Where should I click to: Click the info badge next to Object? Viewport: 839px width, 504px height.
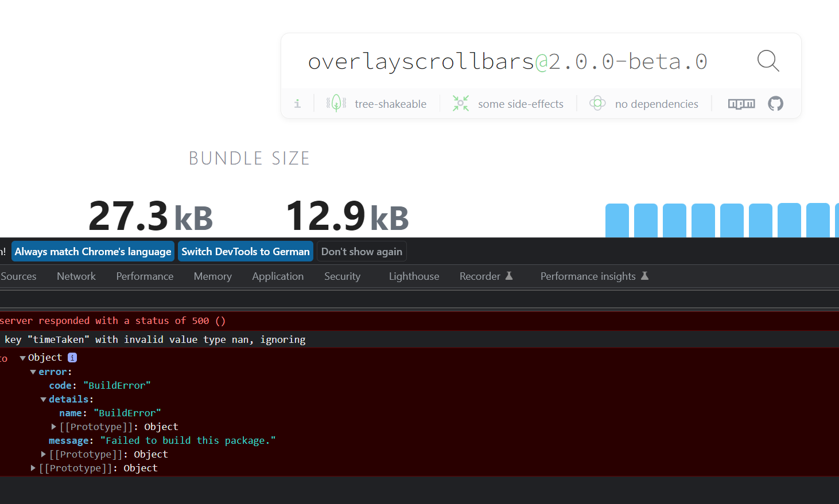click(72, 357)
